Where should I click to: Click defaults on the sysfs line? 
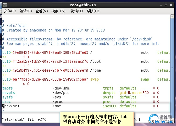pyautogui.click(x=128, y=97)
